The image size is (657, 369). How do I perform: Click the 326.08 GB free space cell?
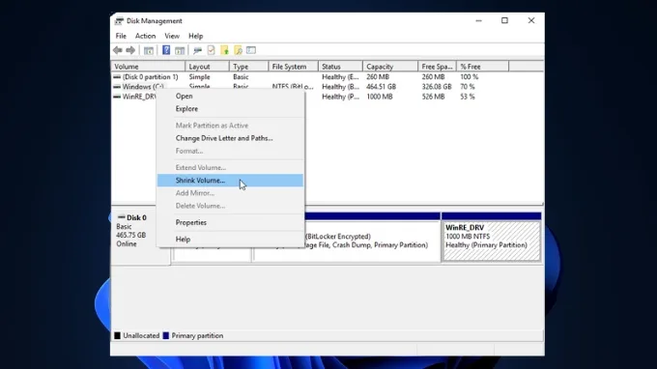coord(437,87)
